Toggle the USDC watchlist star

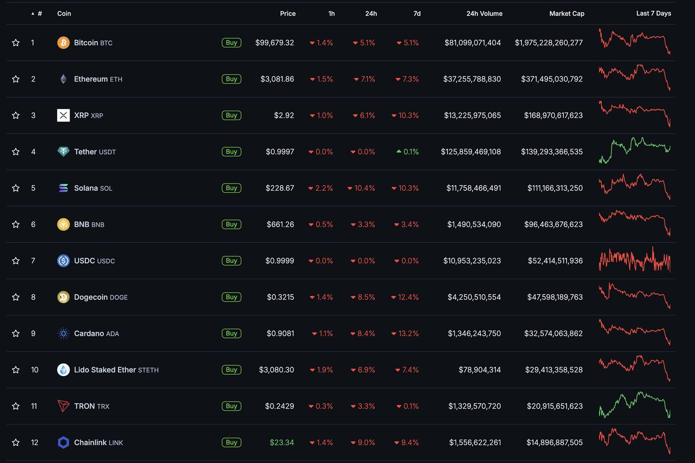click(x=16, y=261)
